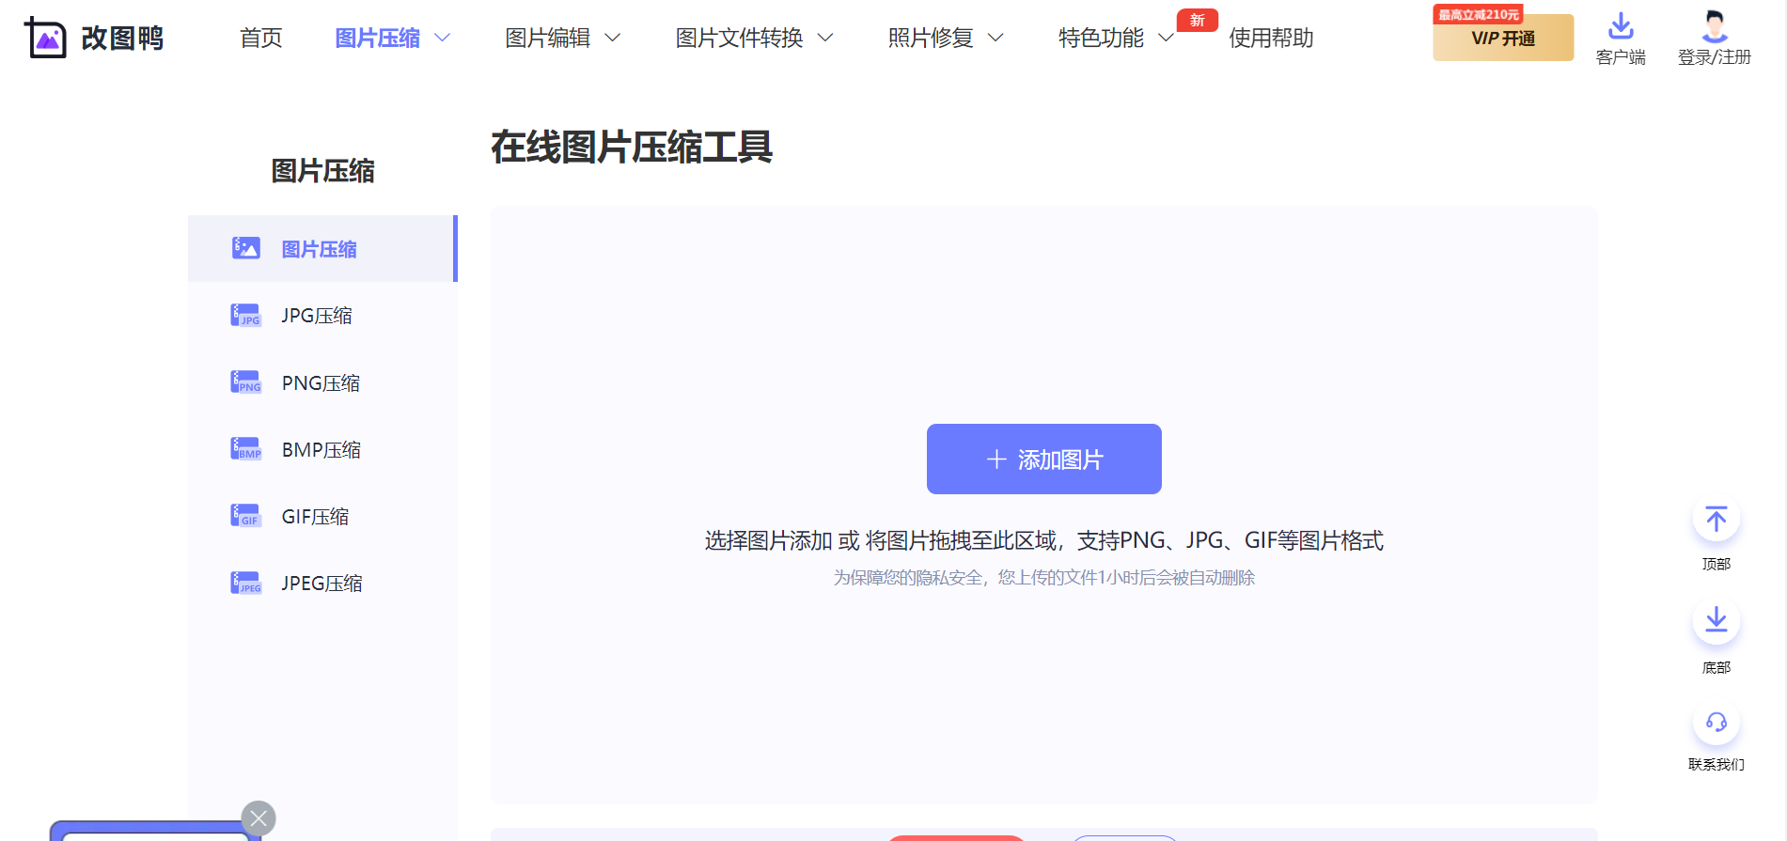Screen dimensions: 1787x841
Task: Go to 首页 in navigation
Action: tap(260, 39)
